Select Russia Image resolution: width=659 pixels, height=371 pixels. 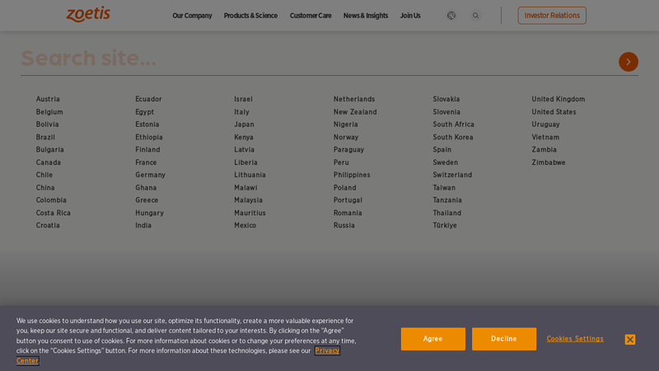[x=344, y=225]
